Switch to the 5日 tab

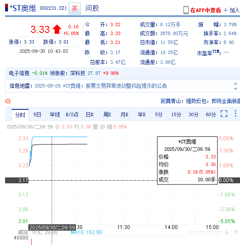[x=37, y=115]
